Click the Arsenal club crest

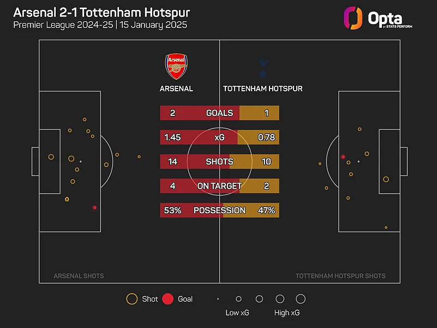pos(176,67)
